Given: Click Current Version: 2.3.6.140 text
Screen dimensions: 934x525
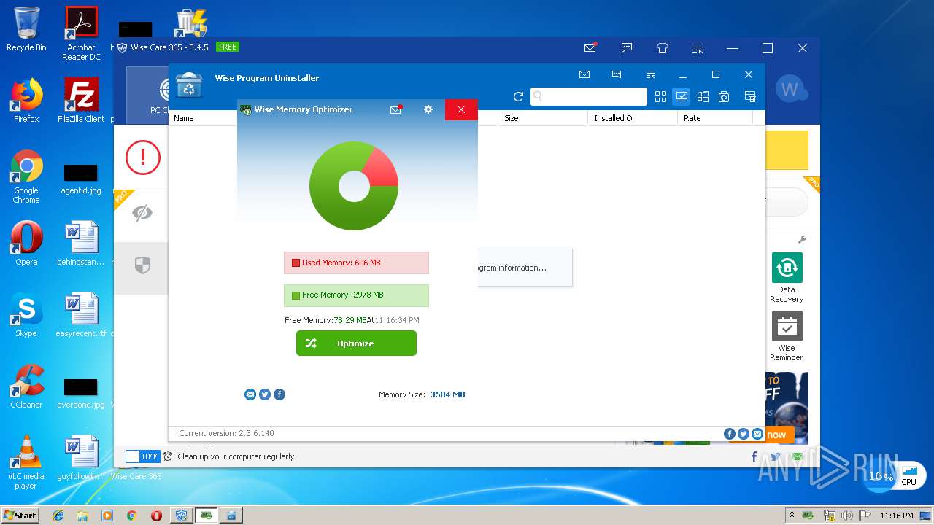Looking at the screenshot, I should pyautogui.click(x=226, y=433).
